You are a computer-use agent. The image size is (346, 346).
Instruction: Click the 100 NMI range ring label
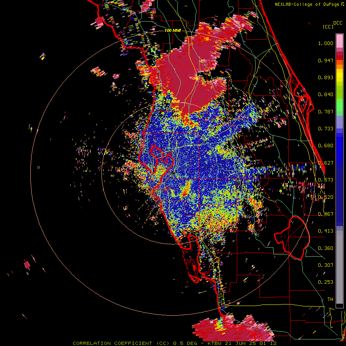click(x=173, y=30)
